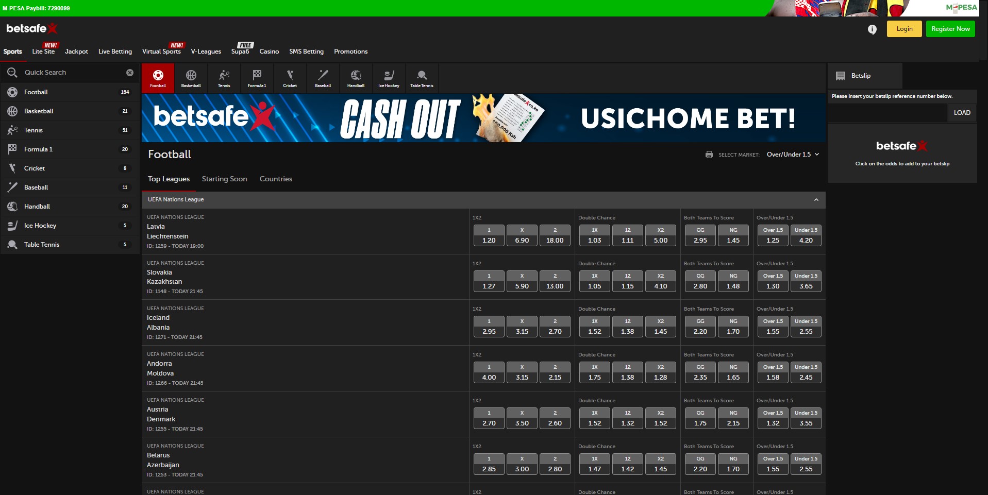The image size is (988, 495).
Task: Select Slovakia home win at 1.27
Action: pyautogui.click(x=489, y=281)
